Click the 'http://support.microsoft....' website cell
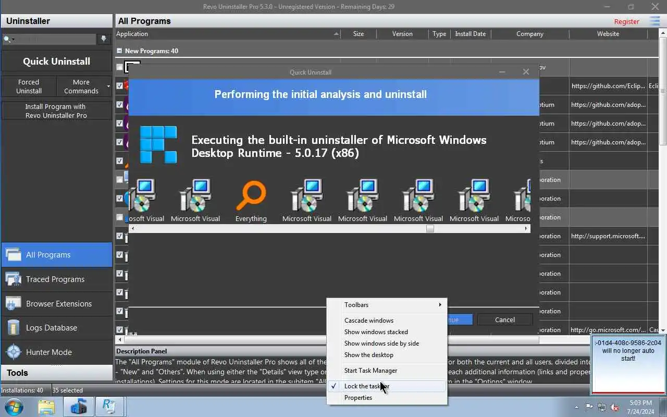667x417 pixels. pos(608,236)
